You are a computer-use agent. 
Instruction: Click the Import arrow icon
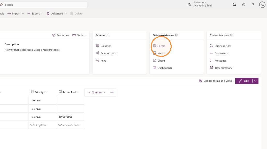pos(9,14)
